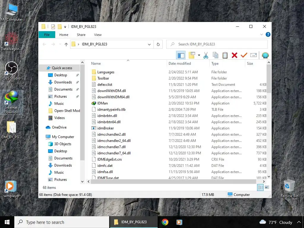Go up one folder level arrow
The image size is (304, 228).
coord(66,45)
